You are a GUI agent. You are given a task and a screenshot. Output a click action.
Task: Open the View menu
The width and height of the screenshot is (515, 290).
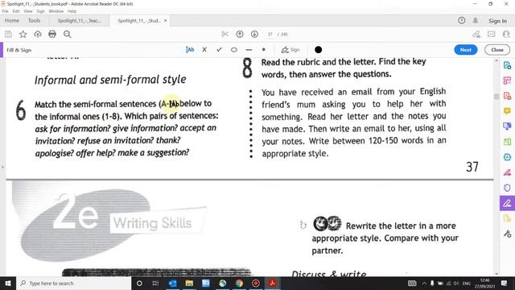point(28,11)
